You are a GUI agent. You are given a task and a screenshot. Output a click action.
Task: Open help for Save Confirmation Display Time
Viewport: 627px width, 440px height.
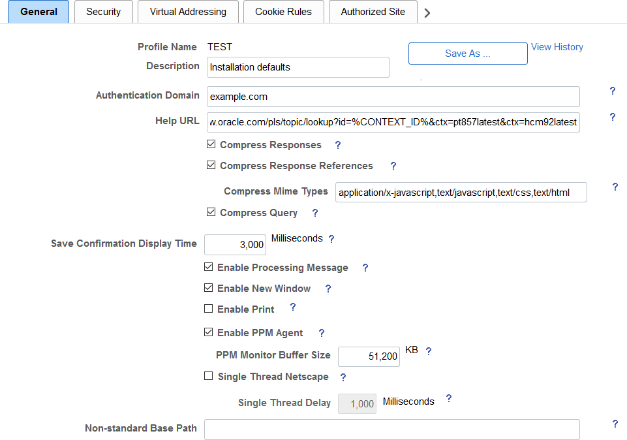tap(331, 239)
